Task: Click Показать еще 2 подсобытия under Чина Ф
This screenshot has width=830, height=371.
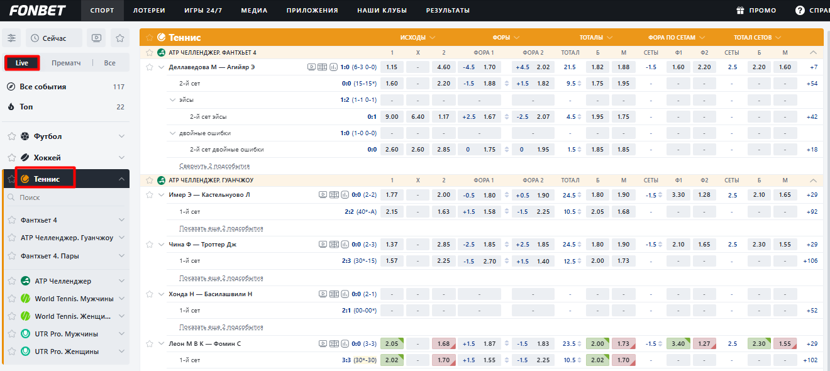Action: (x=221, y=278)
